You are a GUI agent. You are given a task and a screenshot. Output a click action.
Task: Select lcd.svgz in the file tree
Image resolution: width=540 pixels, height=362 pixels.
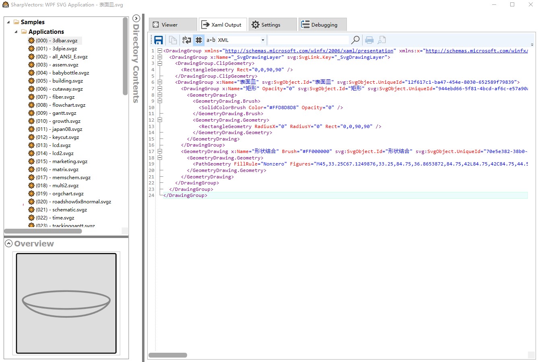click(52, 145)
